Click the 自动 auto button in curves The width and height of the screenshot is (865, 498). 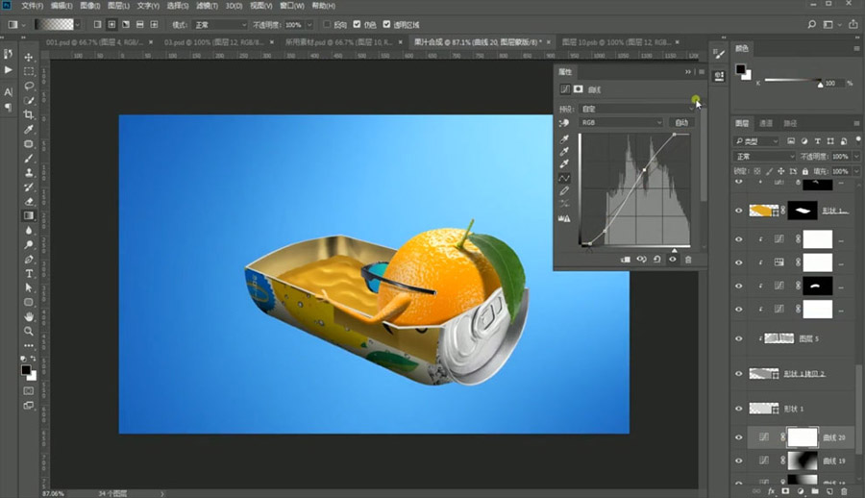pos(681,122)
